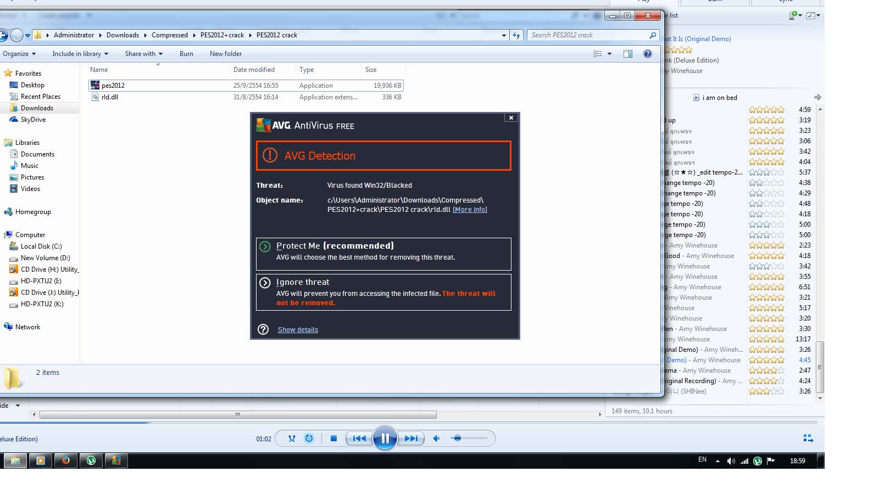Image resolution: width=879 pixels, height=494 pixels.
Task: Stop playback in Windows Media Player
Action: click(x=333, y=438)
